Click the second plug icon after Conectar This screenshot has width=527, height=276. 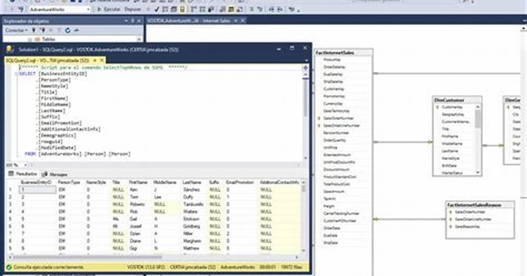coord(43,30)
